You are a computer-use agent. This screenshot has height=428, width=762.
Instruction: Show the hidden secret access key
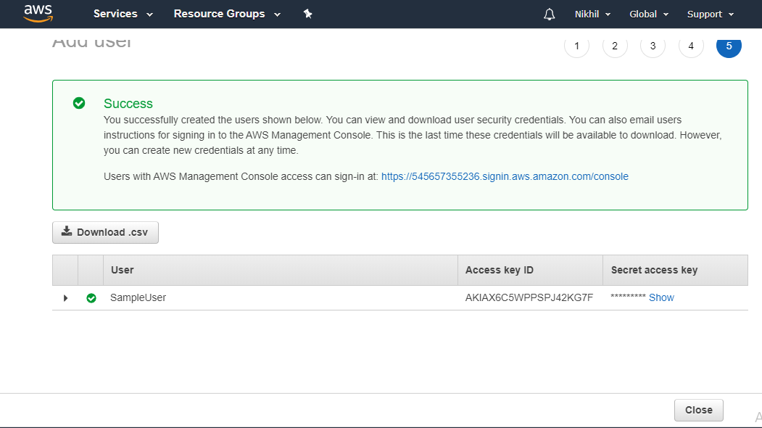661,297
